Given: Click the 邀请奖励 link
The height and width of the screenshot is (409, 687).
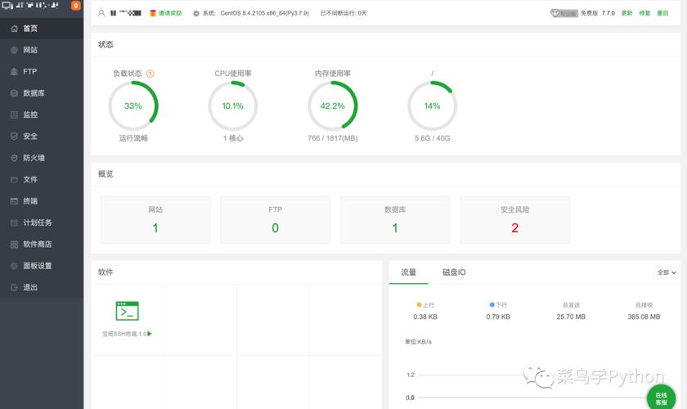Looking at the screenshot, I should tap(170, 13).
